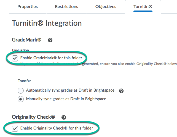Open the Restrictions tab
This screenshot has height=137, width=177.
[66, 7]
